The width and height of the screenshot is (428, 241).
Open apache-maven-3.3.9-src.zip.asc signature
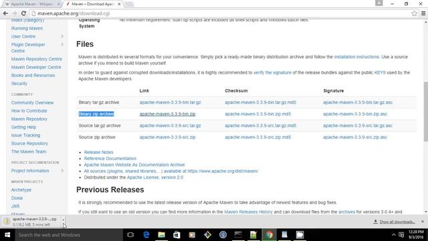pyautogui.click(x=355, y=137)
